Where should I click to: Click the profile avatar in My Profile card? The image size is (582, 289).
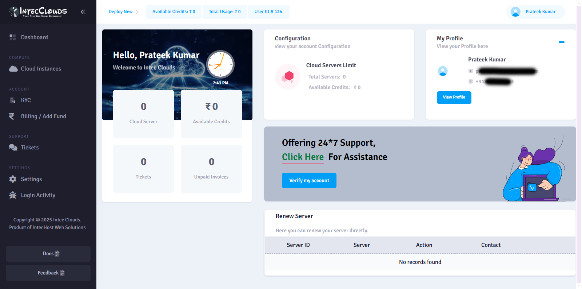click(x=443, y=71)
